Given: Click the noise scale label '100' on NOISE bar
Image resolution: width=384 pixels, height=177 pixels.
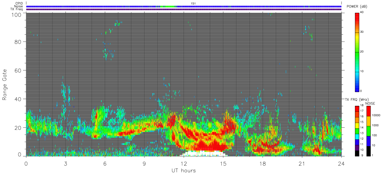Looking at the screenshot, I should [x=374, y=135].
